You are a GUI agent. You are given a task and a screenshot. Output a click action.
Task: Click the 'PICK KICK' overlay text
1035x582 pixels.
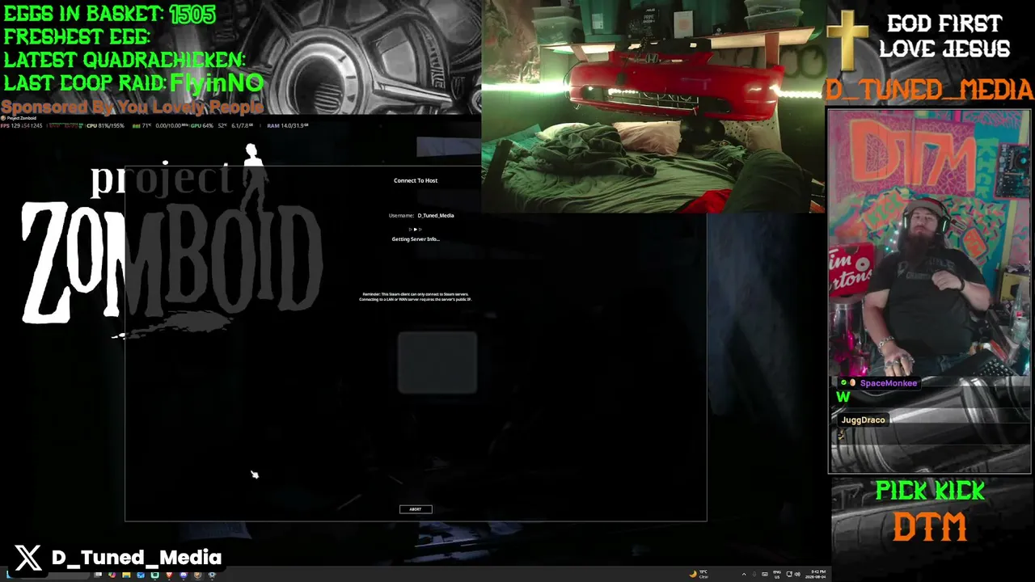click(930, 491)
